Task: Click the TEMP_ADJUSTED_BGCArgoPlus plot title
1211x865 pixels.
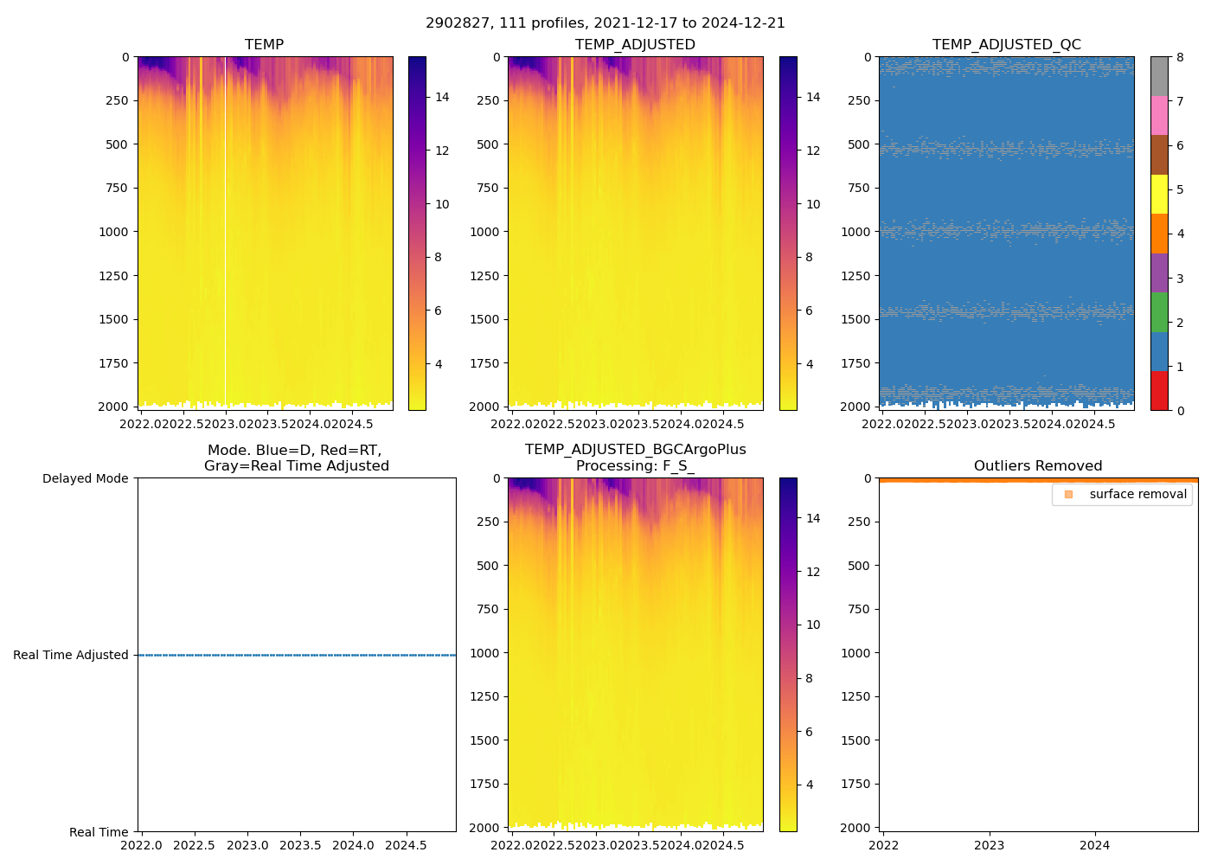Action: pos(635,450)
